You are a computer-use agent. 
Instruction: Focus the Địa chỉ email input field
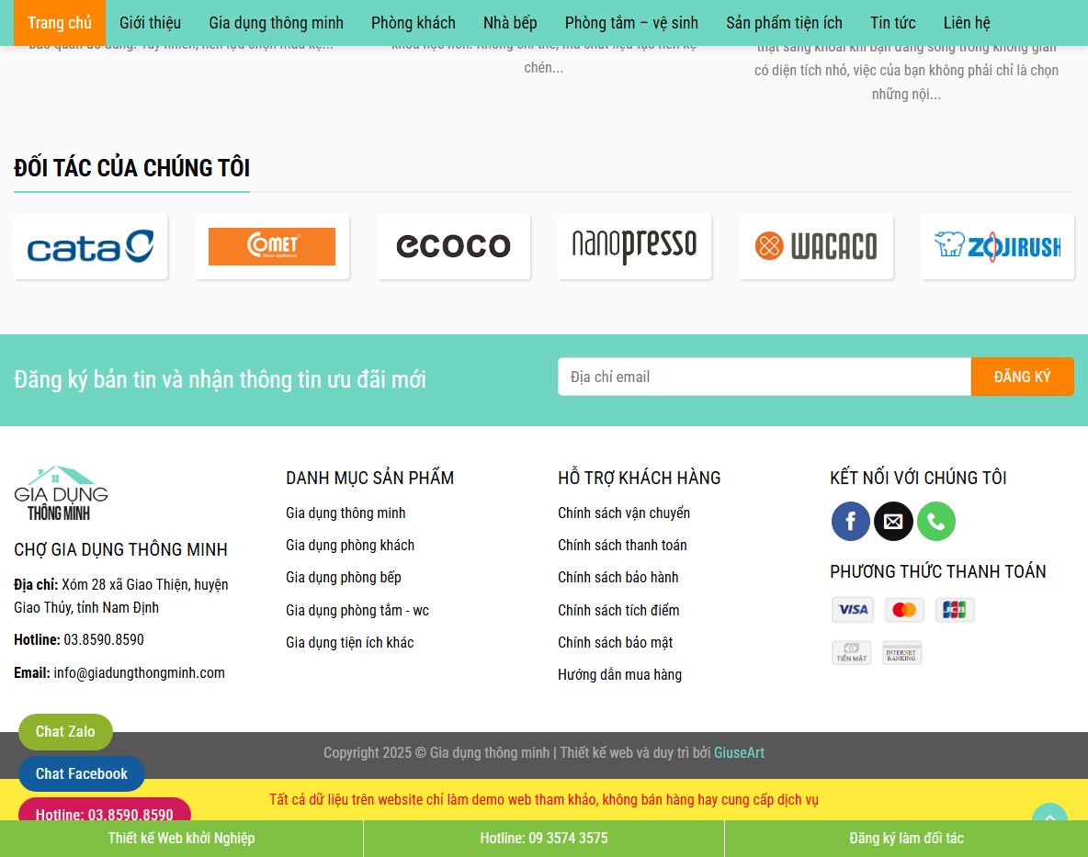pyautogui.click(x=764, y=378)
